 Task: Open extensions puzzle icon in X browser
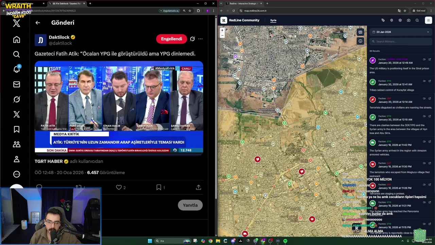click(198, 11)
